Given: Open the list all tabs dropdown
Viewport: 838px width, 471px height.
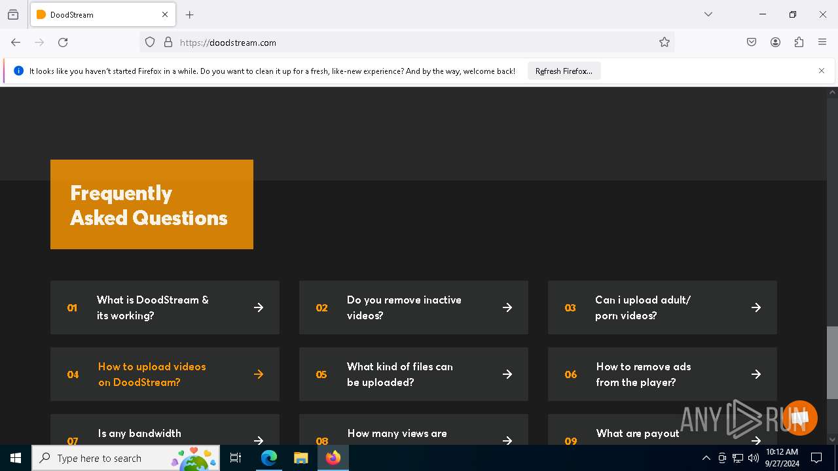Looking at the screenshot, I should click(708, 14).
